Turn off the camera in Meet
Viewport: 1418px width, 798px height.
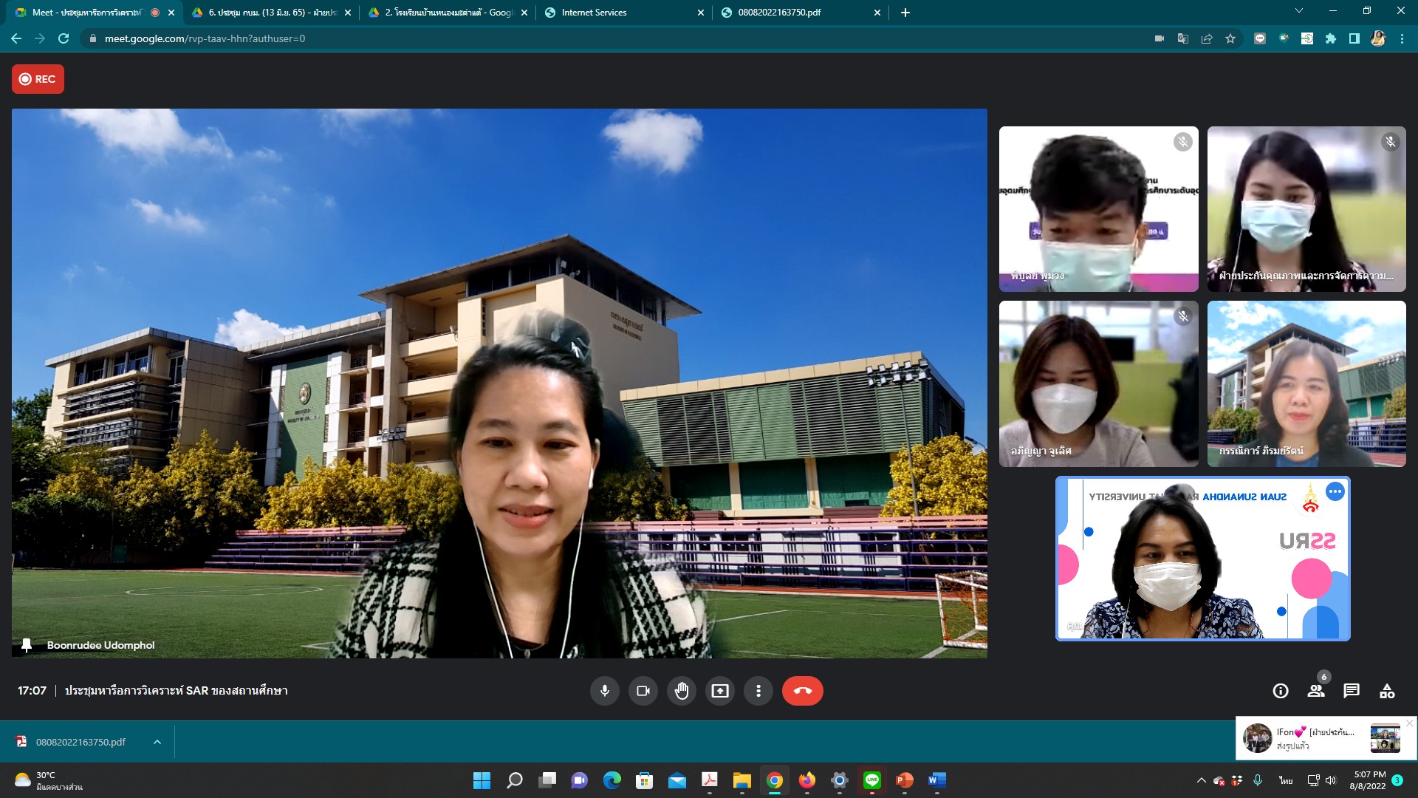tap(643, 691)
